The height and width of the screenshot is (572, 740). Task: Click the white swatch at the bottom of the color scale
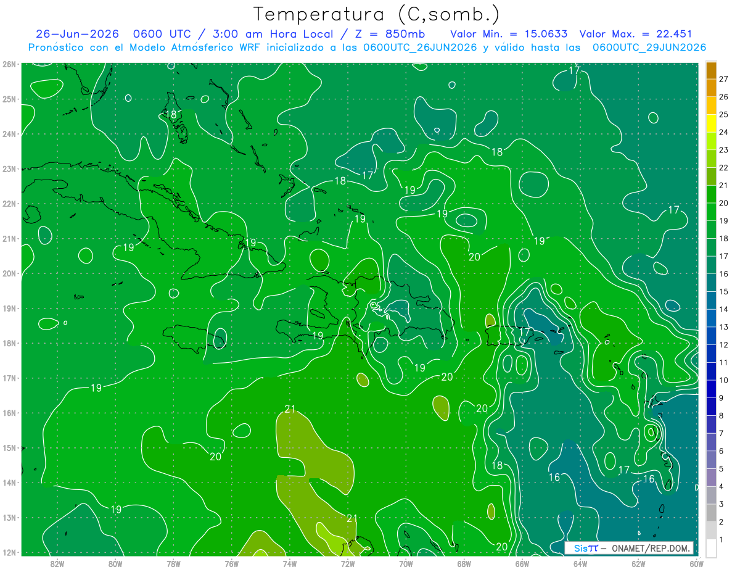click(x=711, y=549)
